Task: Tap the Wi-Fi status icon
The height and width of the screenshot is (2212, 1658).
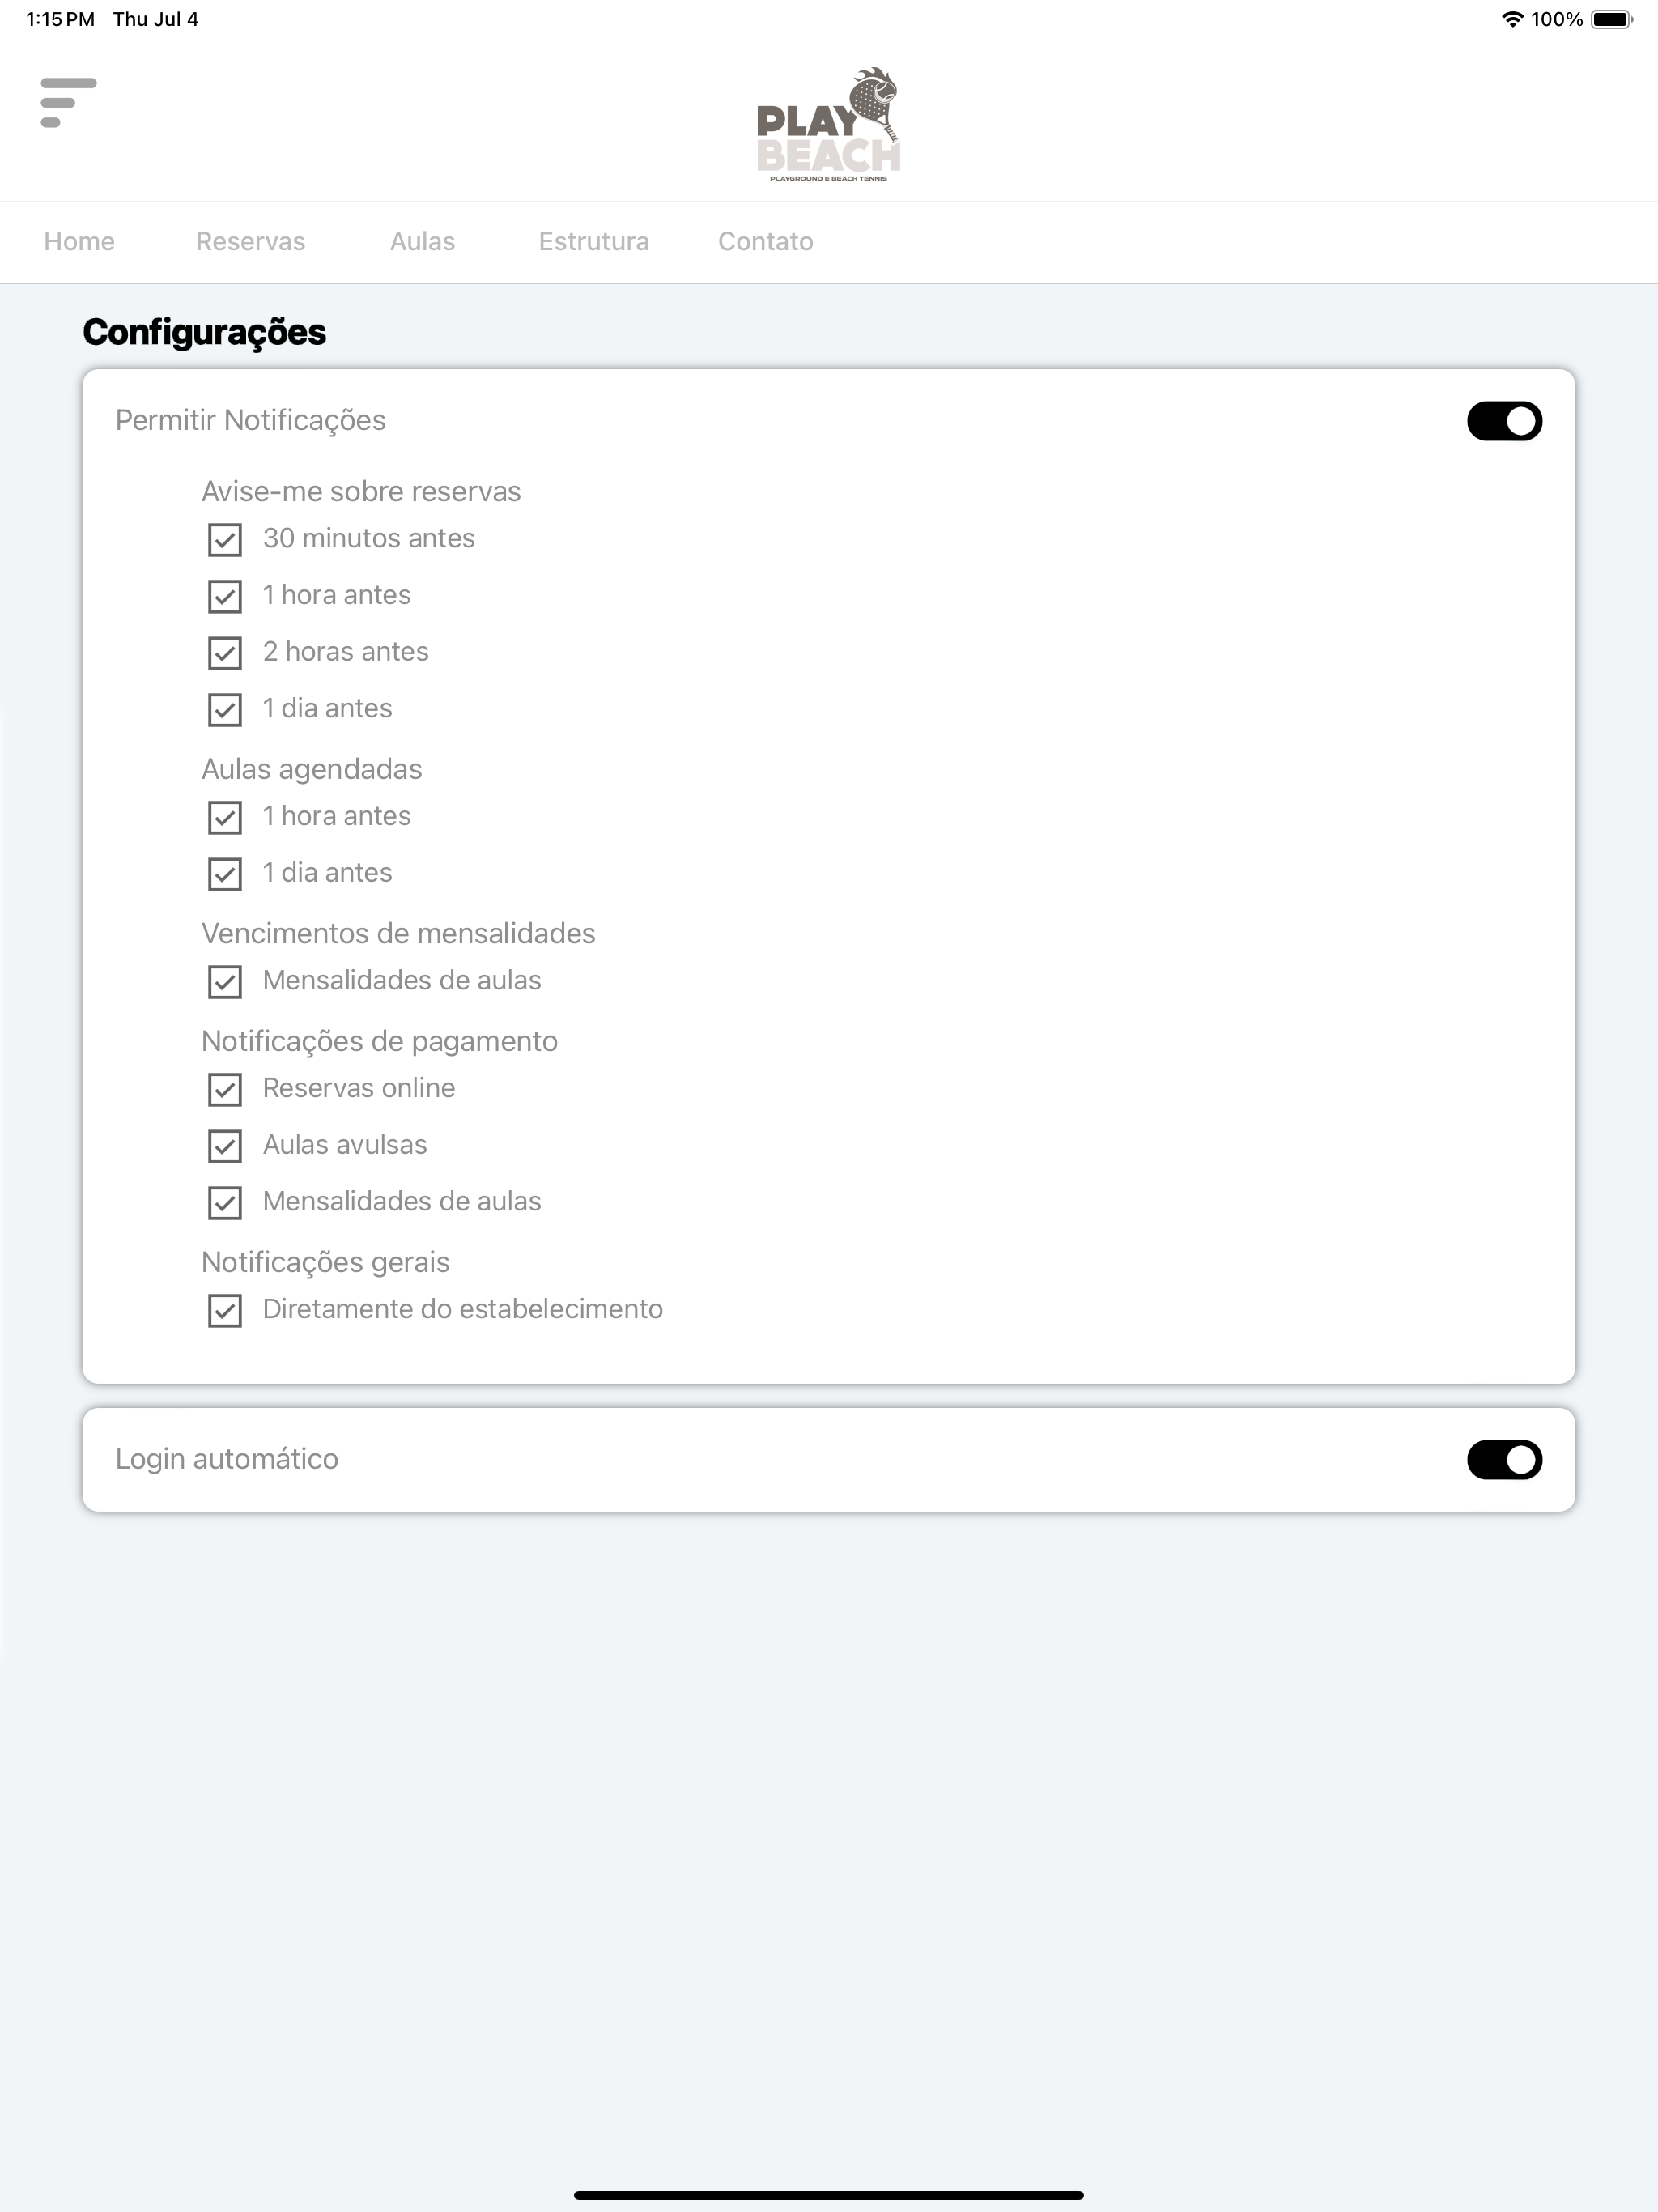Action: coord(1512,19)
